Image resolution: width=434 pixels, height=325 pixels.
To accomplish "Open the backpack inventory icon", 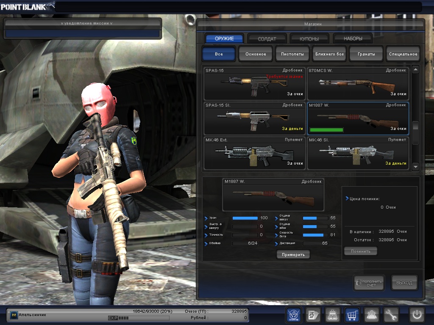I will click(332, 315).
